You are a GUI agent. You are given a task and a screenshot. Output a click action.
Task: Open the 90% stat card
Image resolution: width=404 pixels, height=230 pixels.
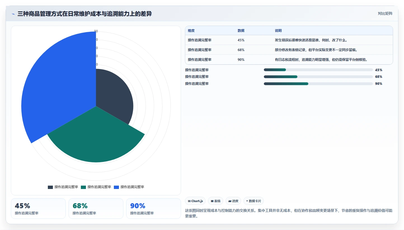(x=154, y=209)
